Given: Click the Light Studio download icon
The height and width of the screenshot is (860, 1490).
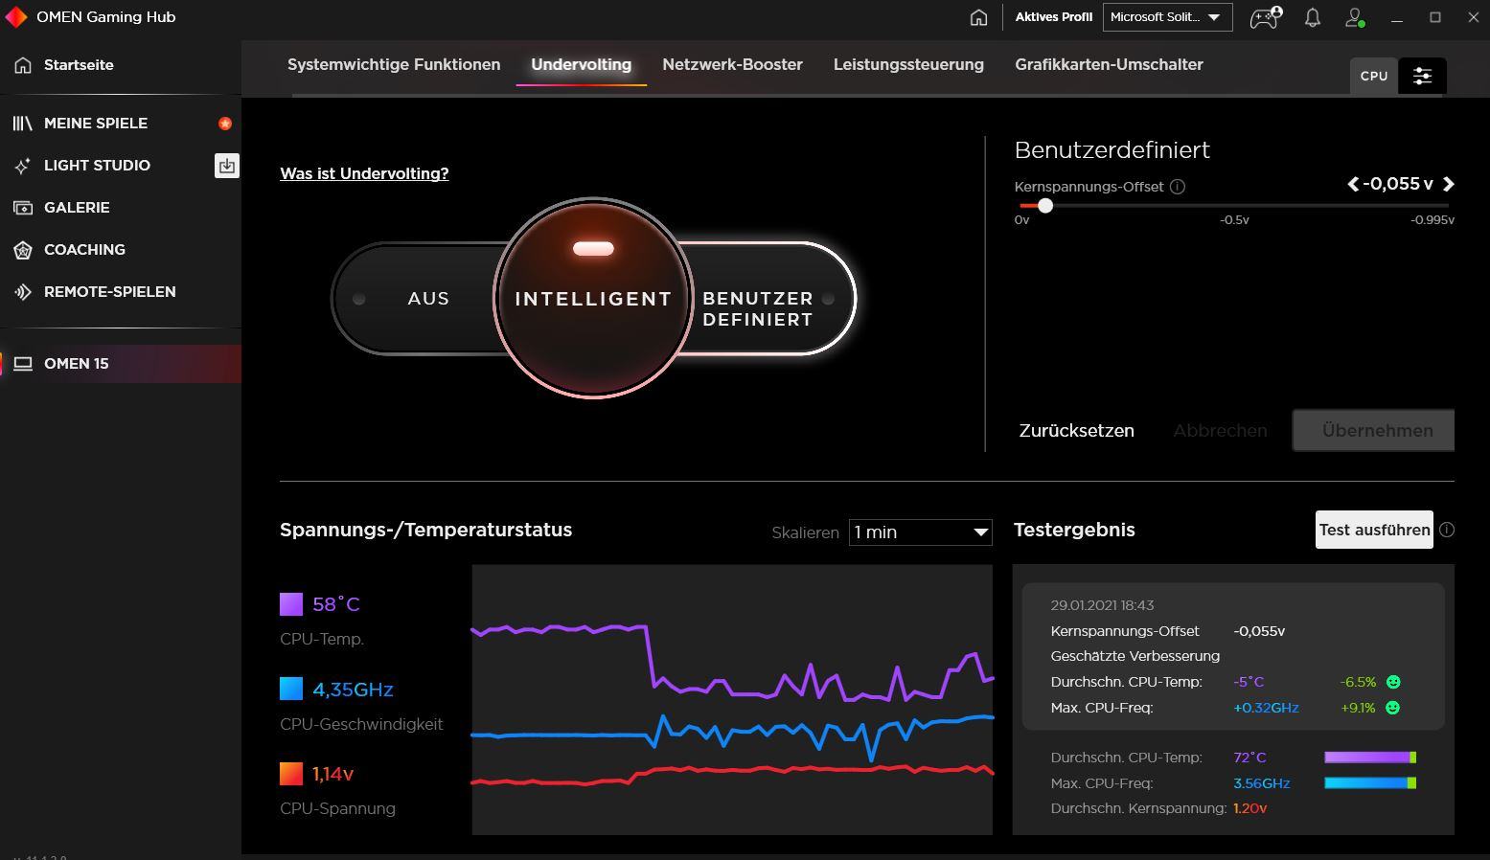Looking at the screenshot, I should pyautogui.click(x=226, y=166).
